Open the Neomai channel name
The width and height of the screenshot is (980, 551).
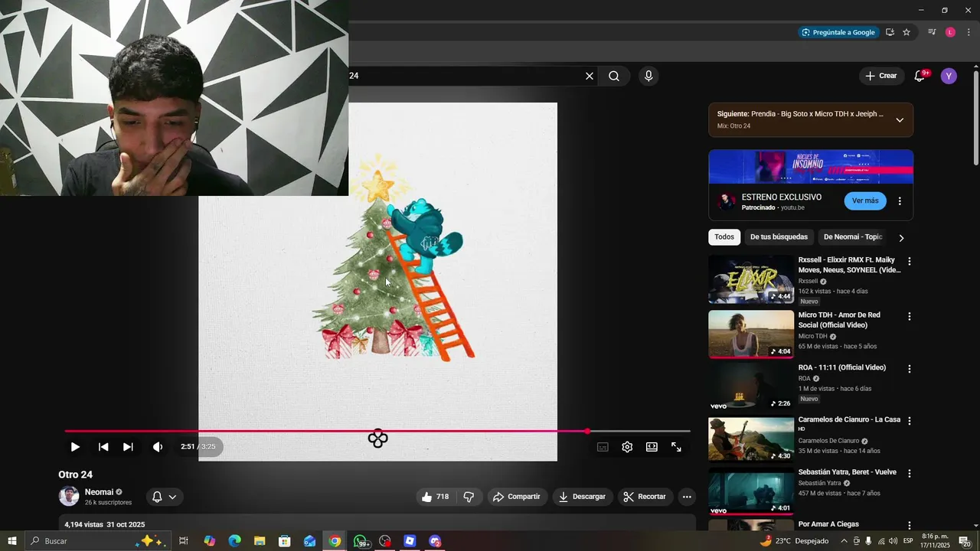99,492
